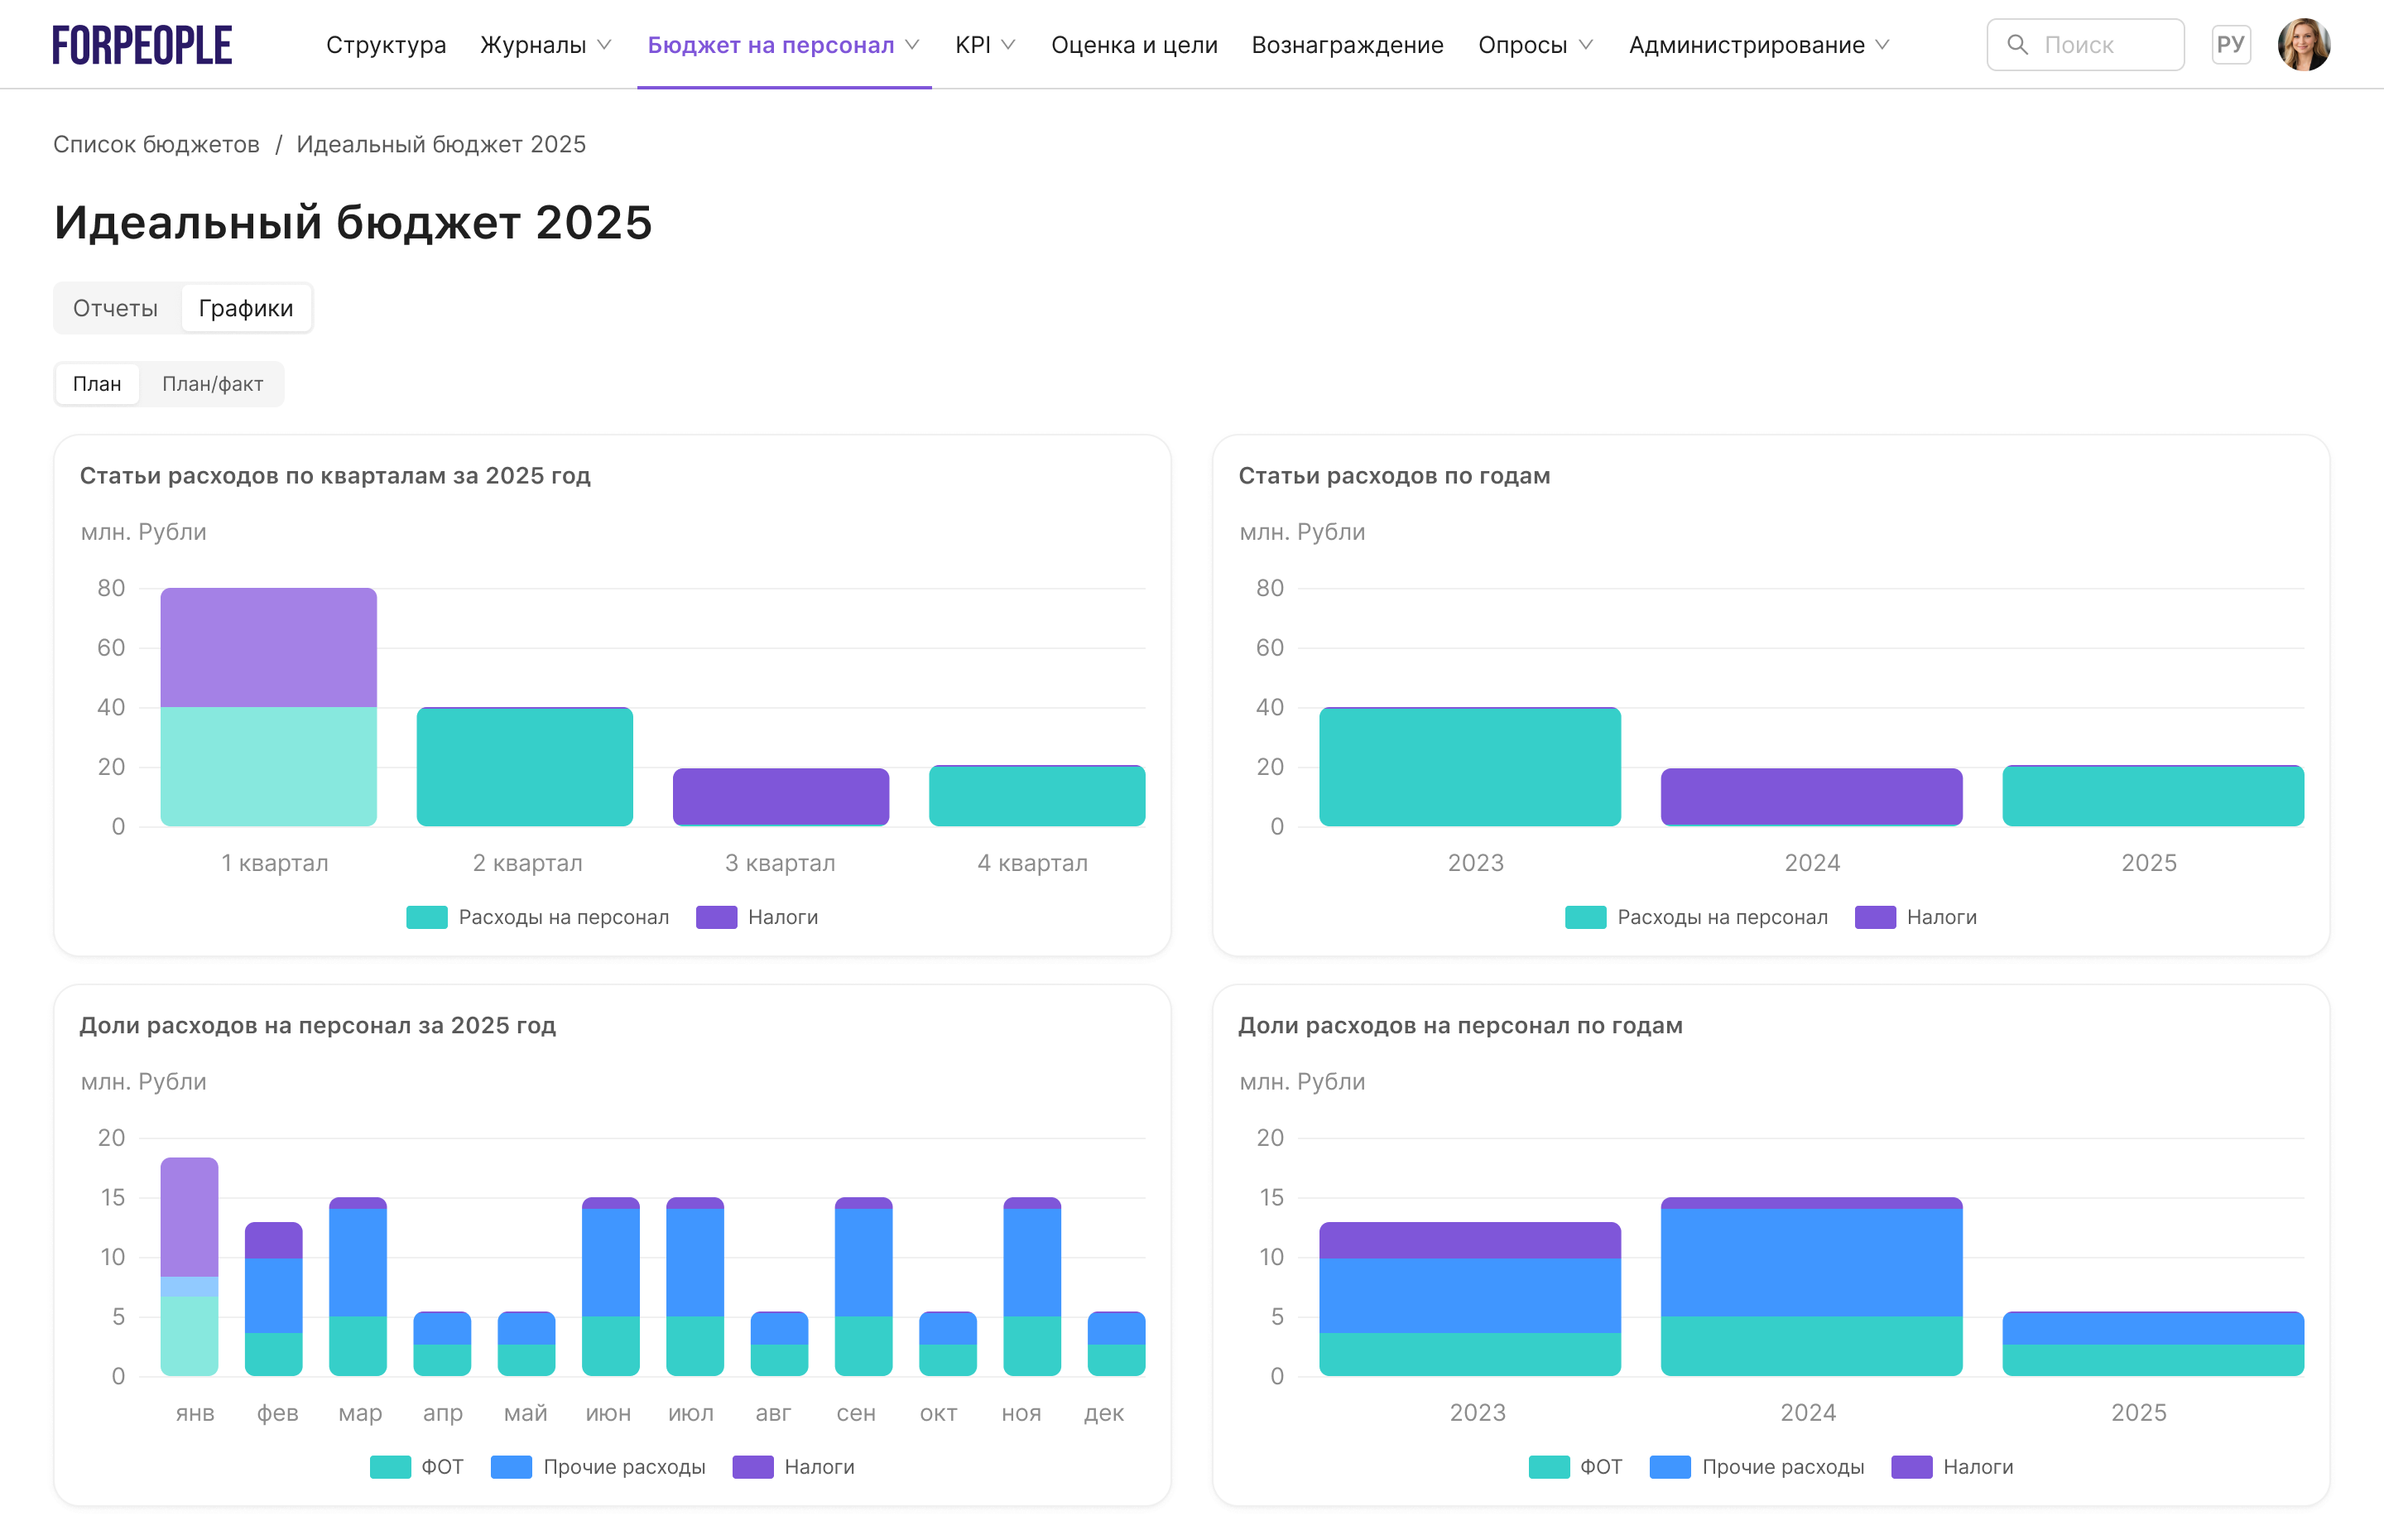This screenshot has height=1540, width=2384.
Task: Switch to the Отчеты tab
Action: (115, 308)
